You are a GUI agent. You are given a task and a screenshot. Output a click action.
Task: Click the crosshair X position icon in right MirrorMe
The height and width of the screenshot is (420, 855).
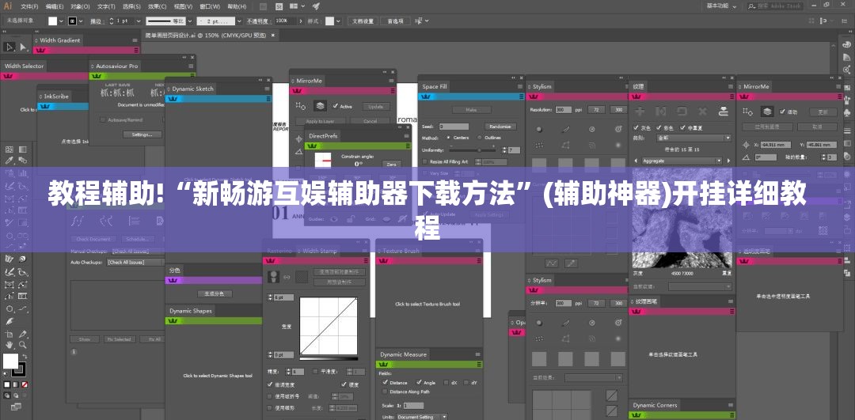(747, 145)
